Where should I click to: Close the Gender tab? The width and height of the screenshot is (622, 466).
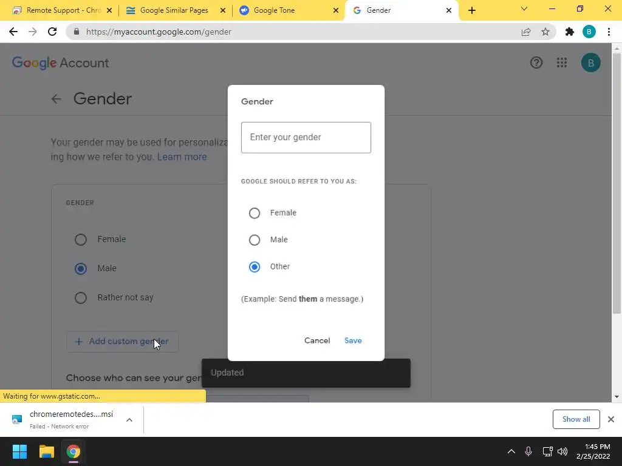click(449, 10)
